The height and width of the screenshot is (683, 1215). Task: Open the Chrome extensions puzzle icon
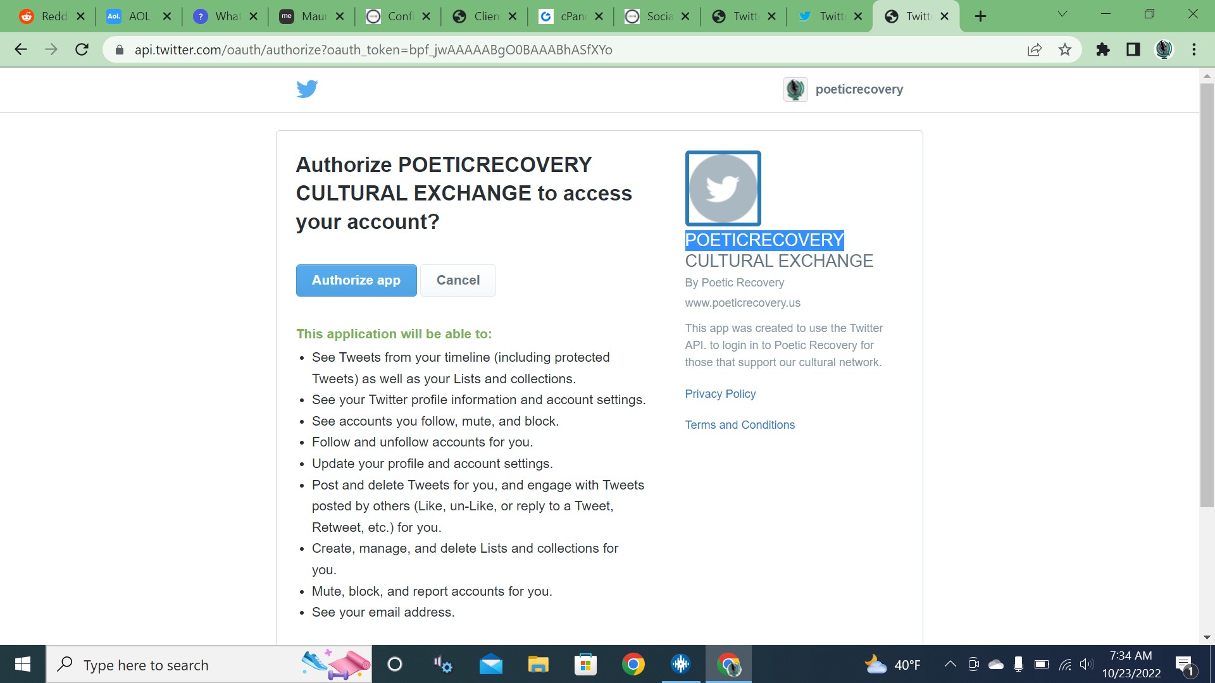(x=1103, y=49)
